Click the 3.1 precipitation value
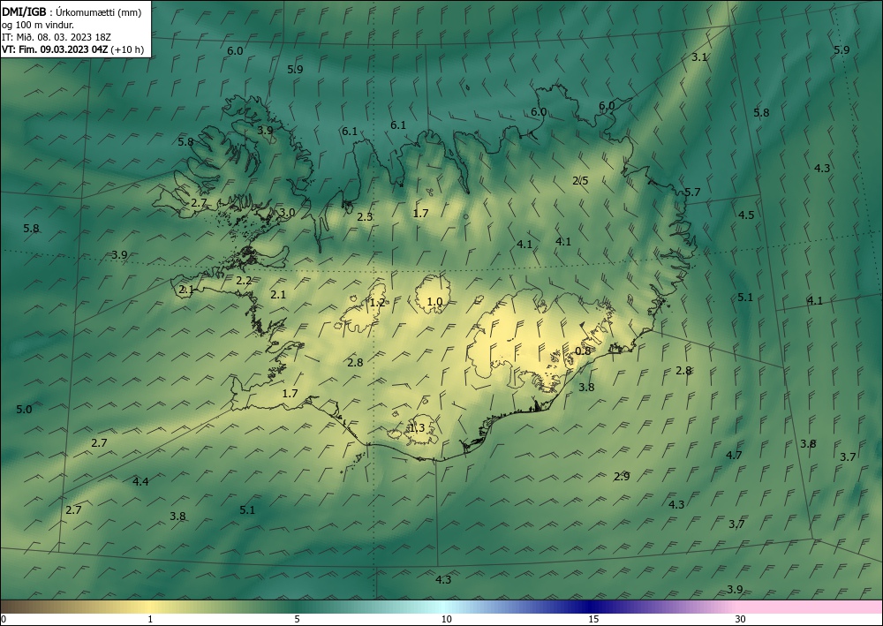This screenshot has width=883, height=626. pyautogui.click(x=698, y=57)
